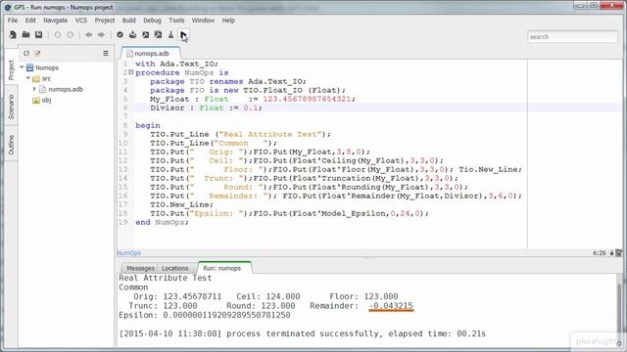The height and width of the screenshot is (352, 627).
Task: Open the File menu
Action: [13, 21]
